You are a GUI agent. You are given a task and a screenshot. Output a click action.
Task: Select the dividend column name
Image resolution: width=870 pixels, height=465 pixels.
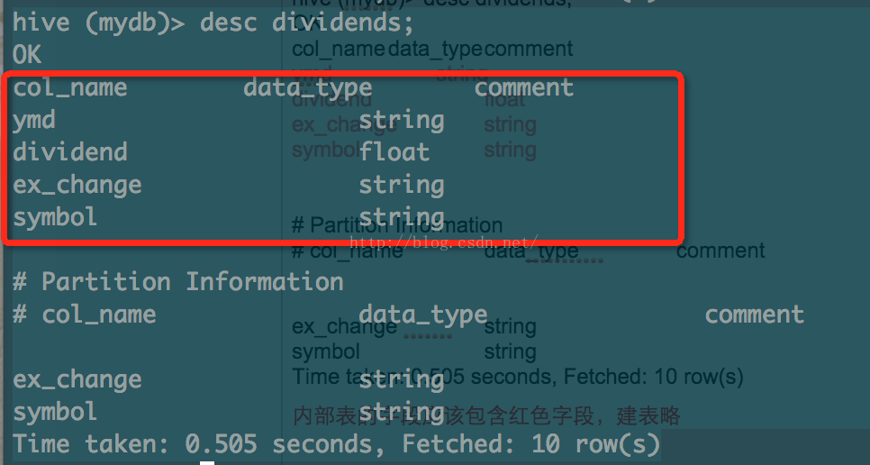tap(69, 152)
